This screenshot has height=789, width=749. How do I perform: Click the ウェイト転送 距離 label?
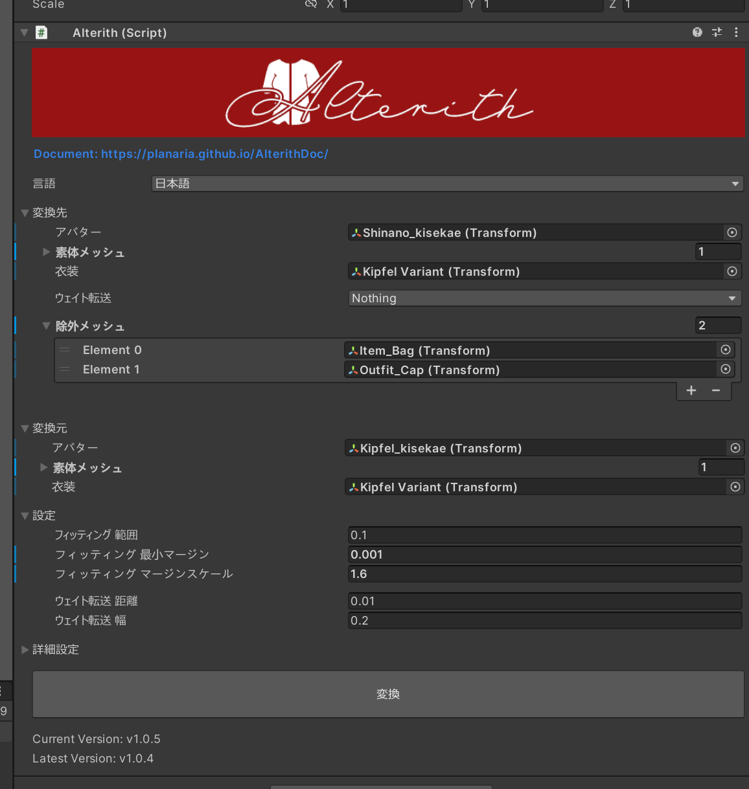pyautogui.click(x=97, y=601)
